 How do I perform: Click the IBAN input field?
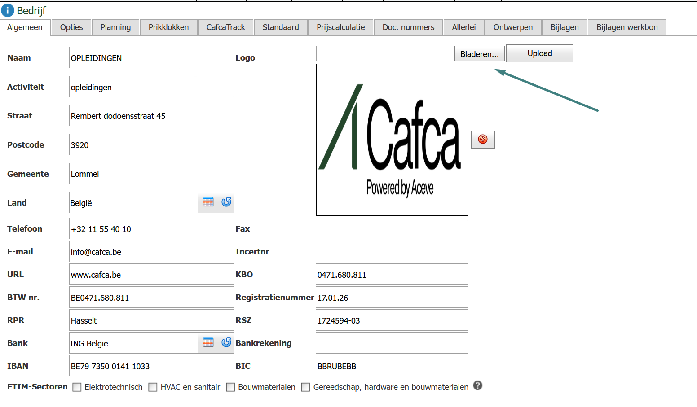[151, 366]
